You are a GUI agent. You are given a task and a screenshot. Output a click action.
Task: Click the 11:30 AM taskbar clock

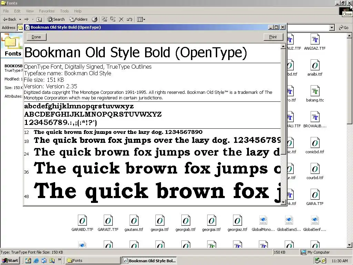pyautogui.click(x=340, y=261)
